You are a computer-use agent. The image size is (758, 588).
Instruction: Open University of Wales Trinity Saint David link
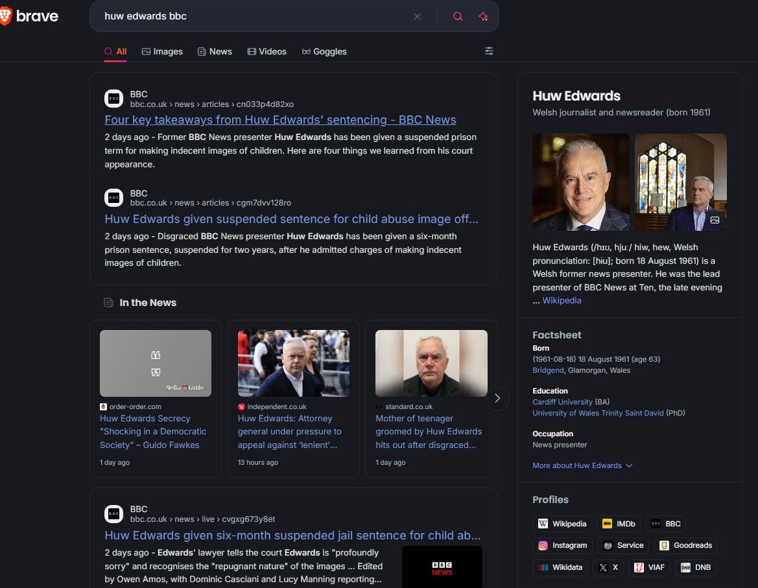[x=598, y=412]
